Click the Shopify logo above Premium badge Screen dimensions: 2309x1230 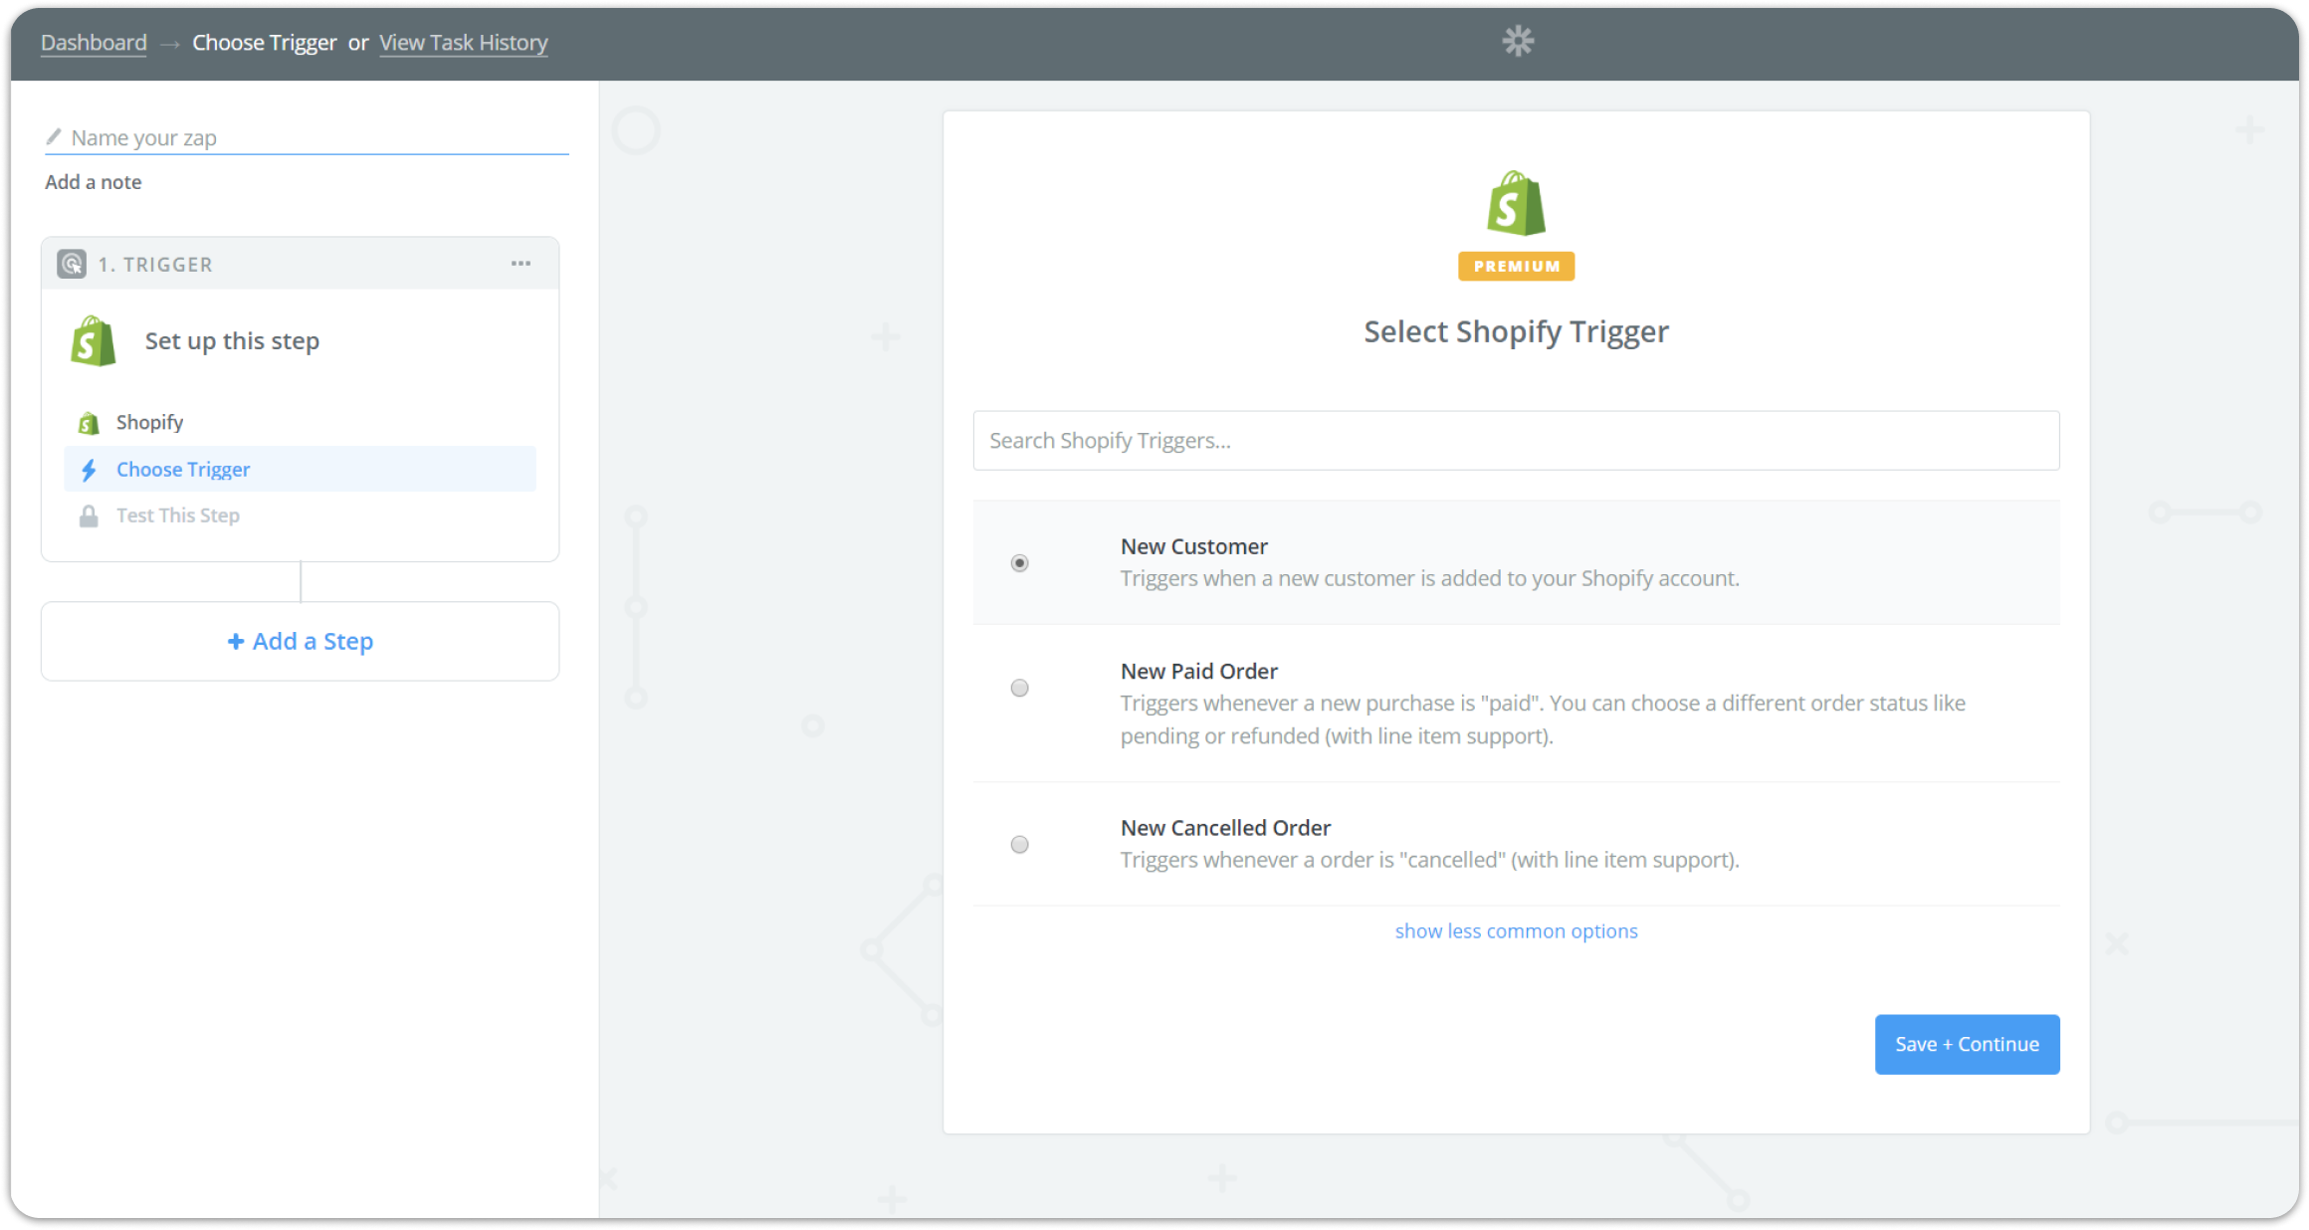tap(1516, 204)
